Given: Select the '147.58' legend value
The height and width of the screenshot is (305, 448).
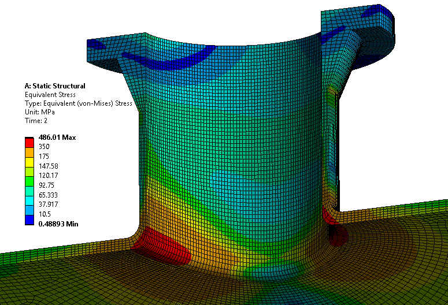Looking at the screenshot, I should (x=49, y=166).
